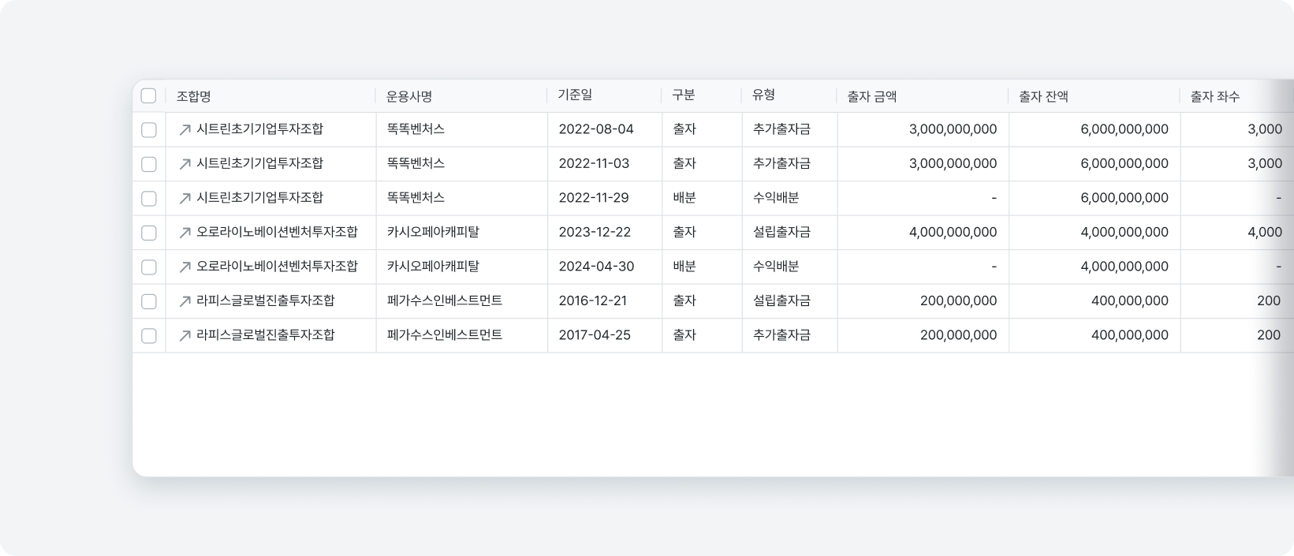Open link arrow for the 2022-08-04 row
The height and width of the screenshot is (556, 1294).
(185, 130)
